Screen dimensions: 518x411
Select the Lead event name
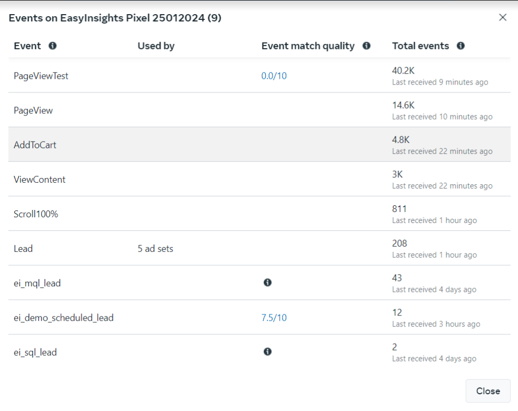click(23, 249)
